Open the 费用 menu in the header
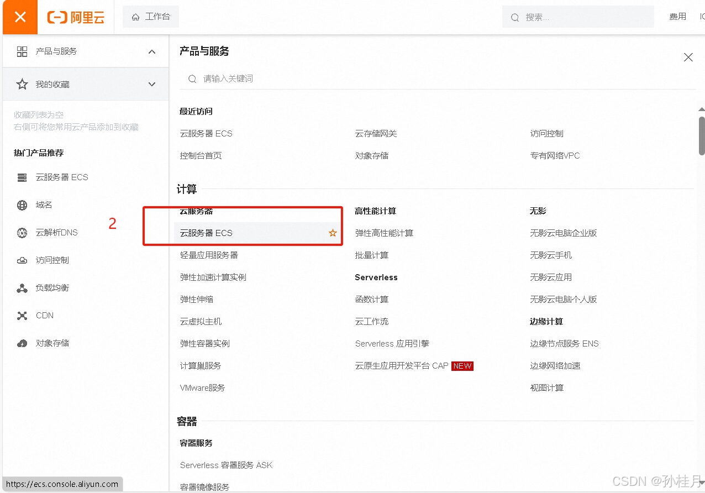The height and width of the screenshot is (493, 705). [677, 17]
